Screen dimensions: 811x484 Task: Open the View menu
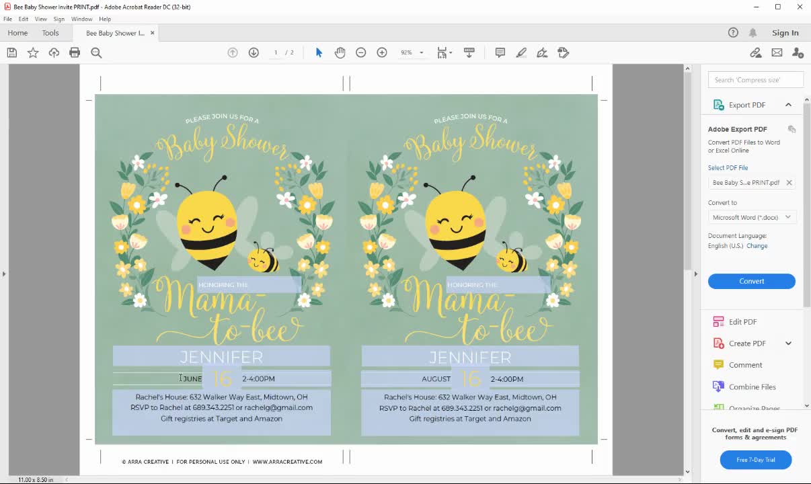(x=41, y=19)
